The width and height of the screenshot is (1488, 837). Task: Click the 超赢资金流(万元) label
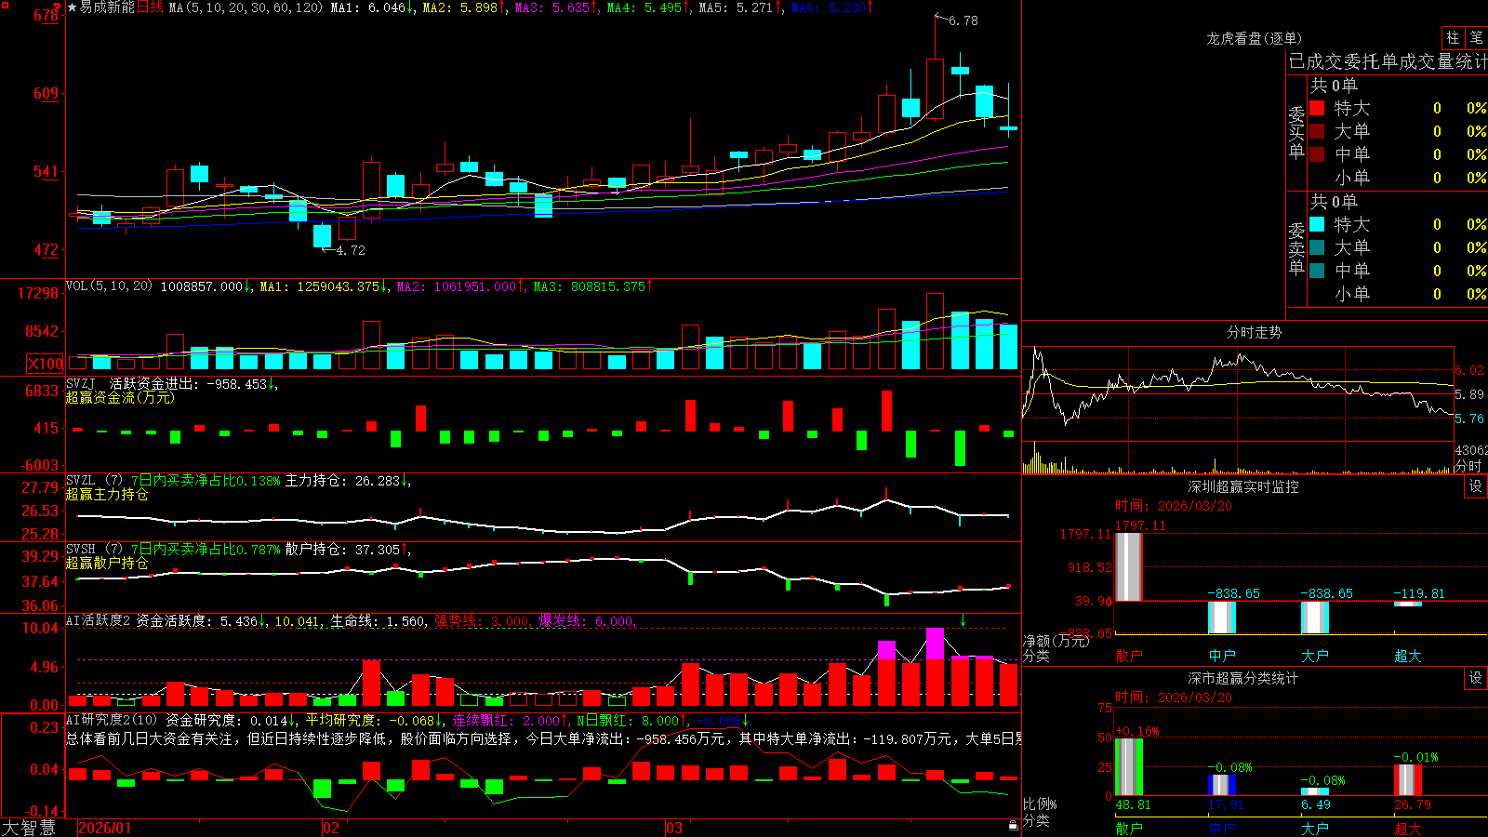(x=120, y=397)
